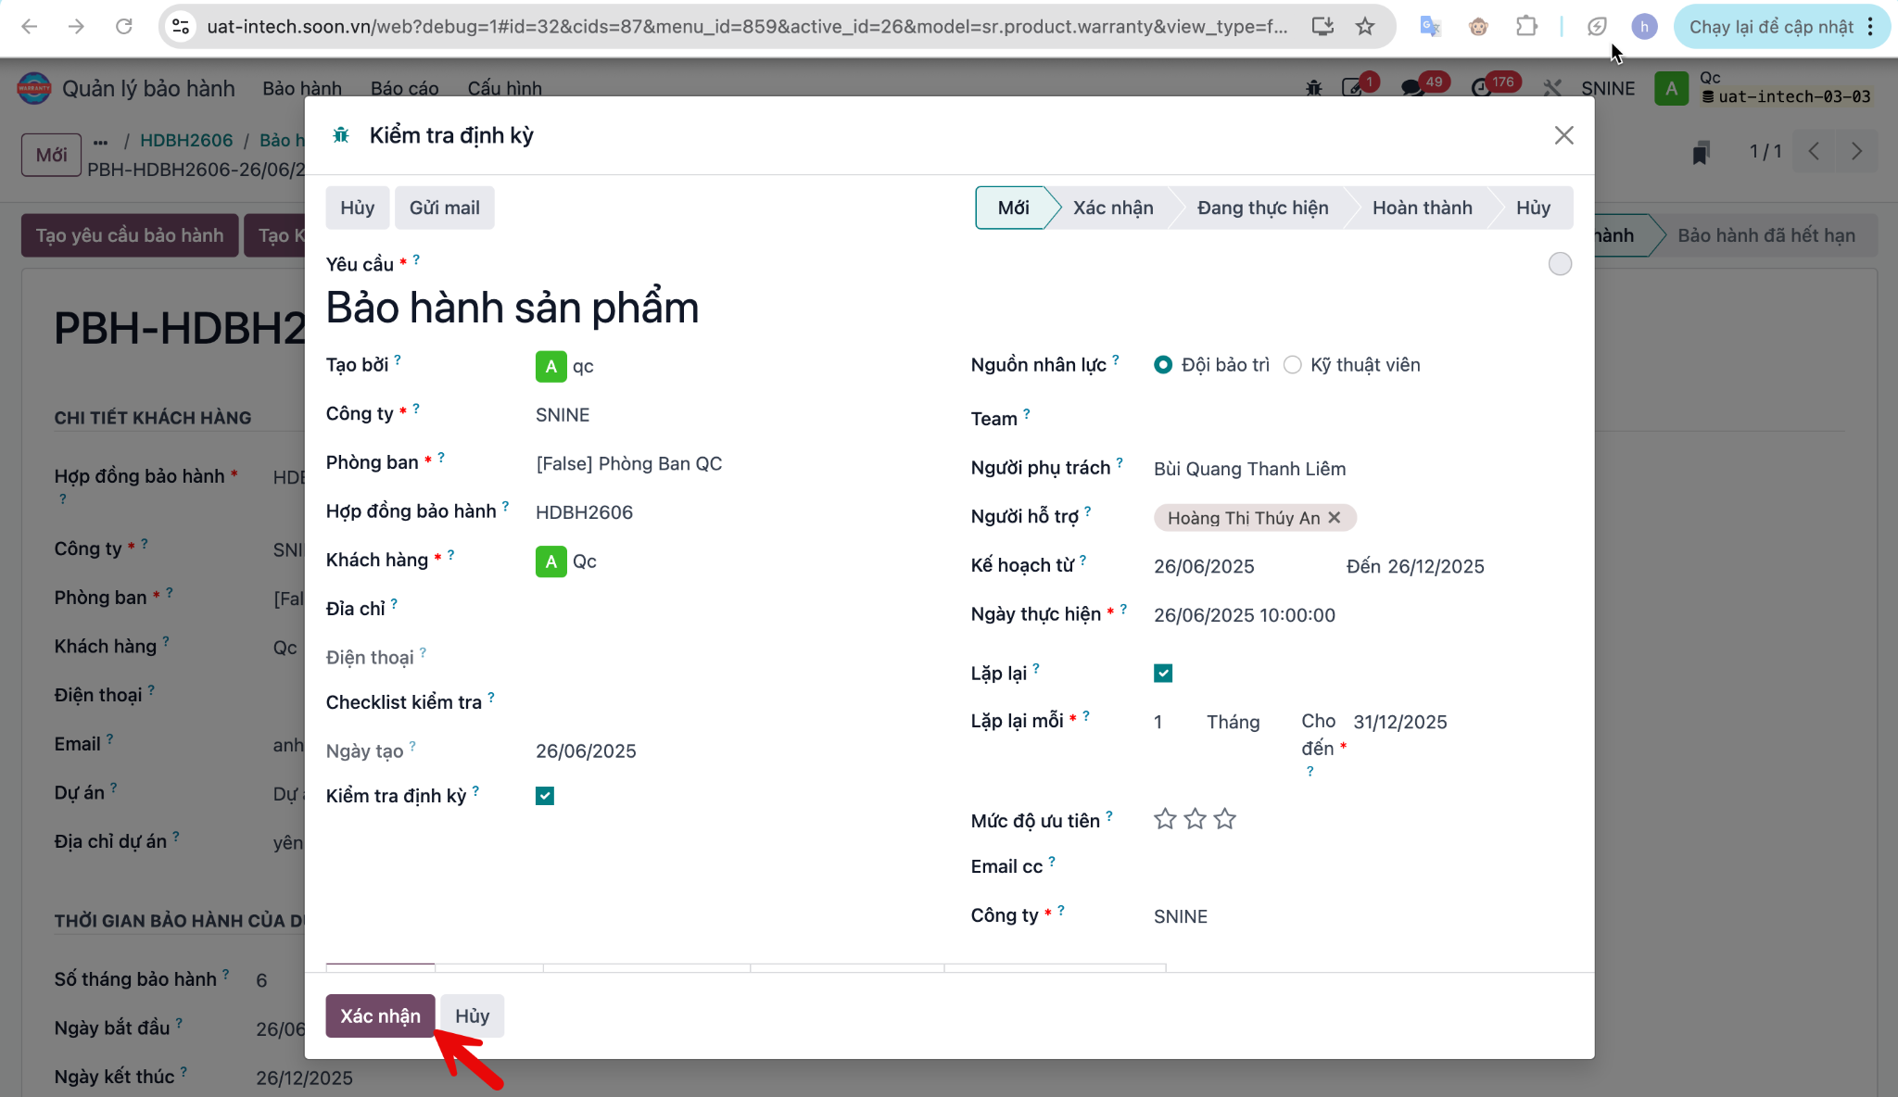Click the install app icon in address bar

pyautogui.click(x=1322, y=27)
